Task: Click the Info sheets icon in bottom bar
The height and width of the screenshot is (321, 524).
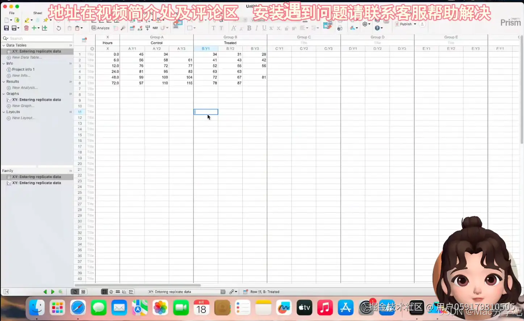Action: point(111,292)
